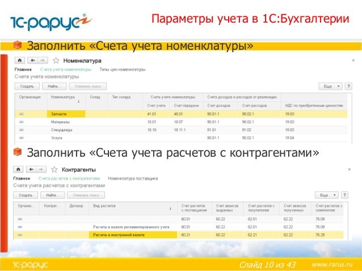Image resolution: width=362 pixels, height=271 pixels.
Task: Click row icon of first 60.01 record
Action: (20, 219)
